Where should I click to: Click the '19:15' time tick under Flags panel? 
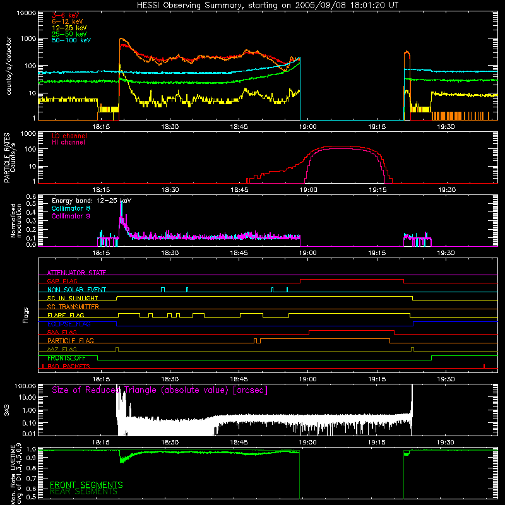(x=377, y=379)
